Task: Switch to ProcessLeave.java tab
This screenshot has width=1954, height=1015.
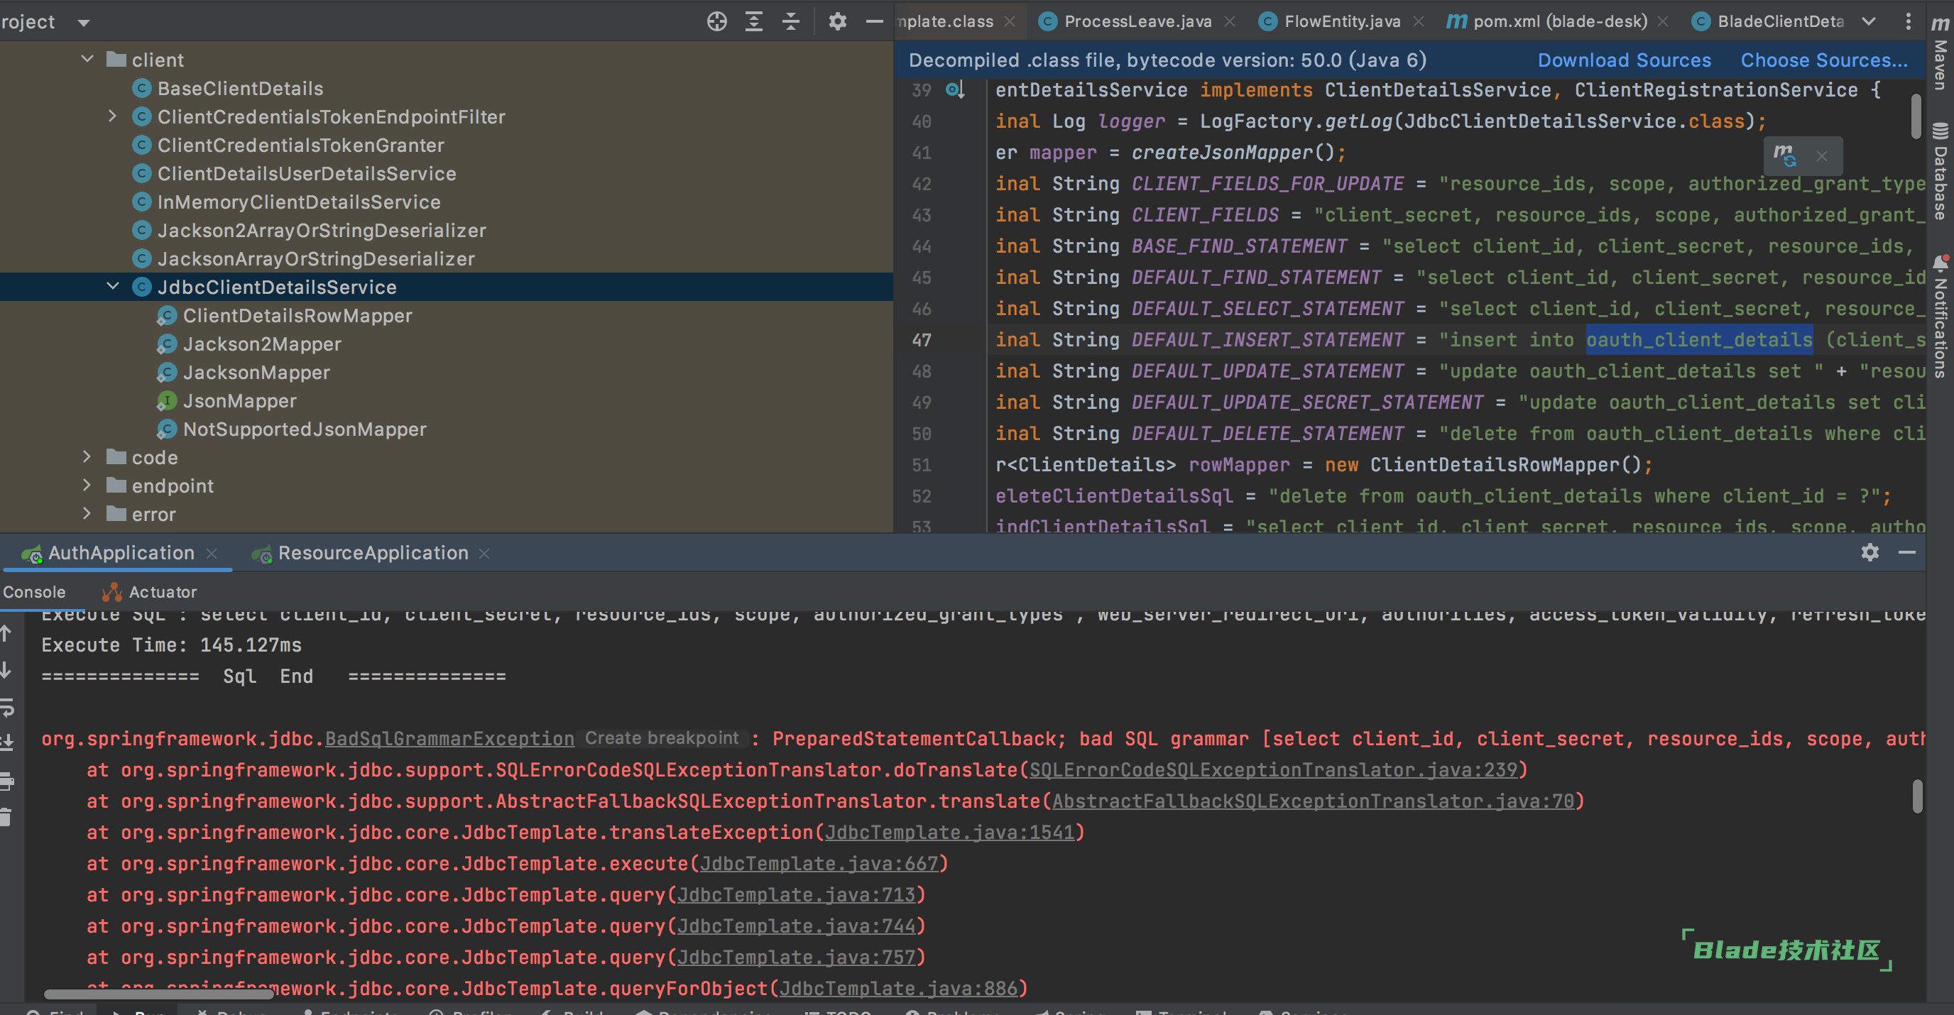Action: tap(1137, 21)
